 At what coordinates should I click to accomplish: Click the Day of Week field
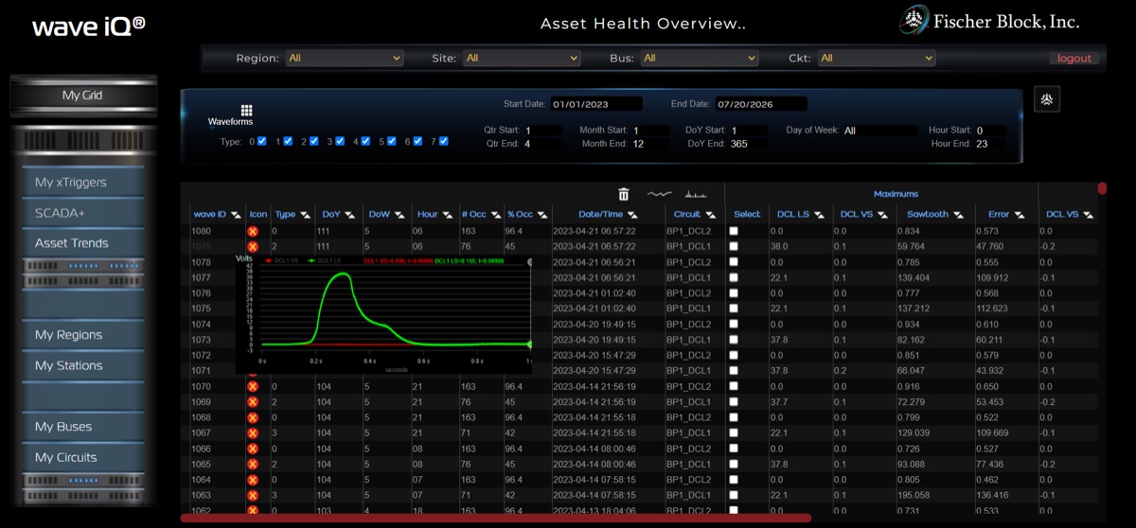(x=879, y=131)
